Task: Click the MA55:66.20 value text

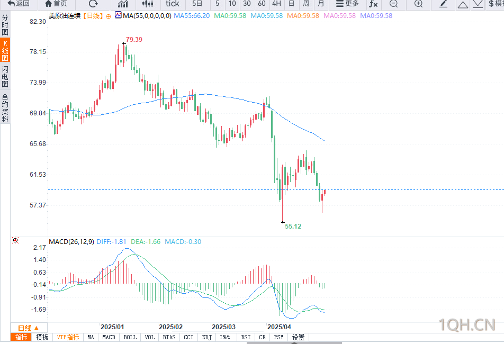Action: point(192,16)
